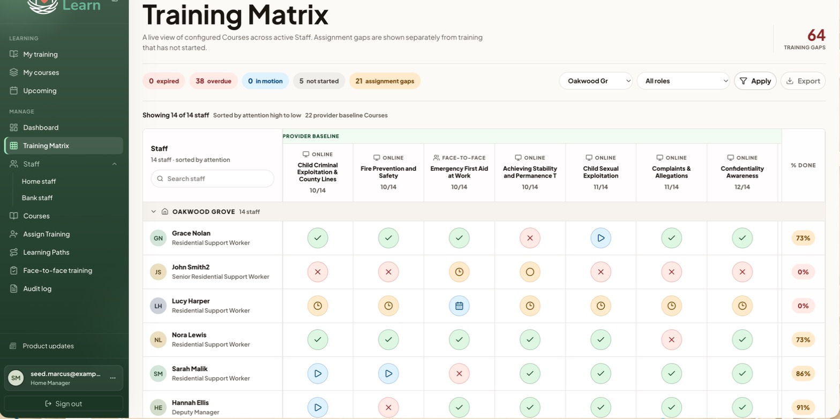Click Sarah Malik's Child Criminal Exploitation play icon
Image resolution: width=840 pixels, height=419 pixels.
(318, 374)
